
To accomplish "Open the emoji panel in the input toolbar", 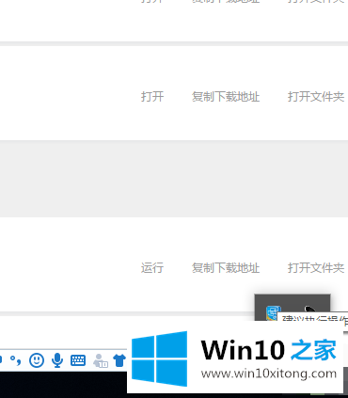I will 37,360.
